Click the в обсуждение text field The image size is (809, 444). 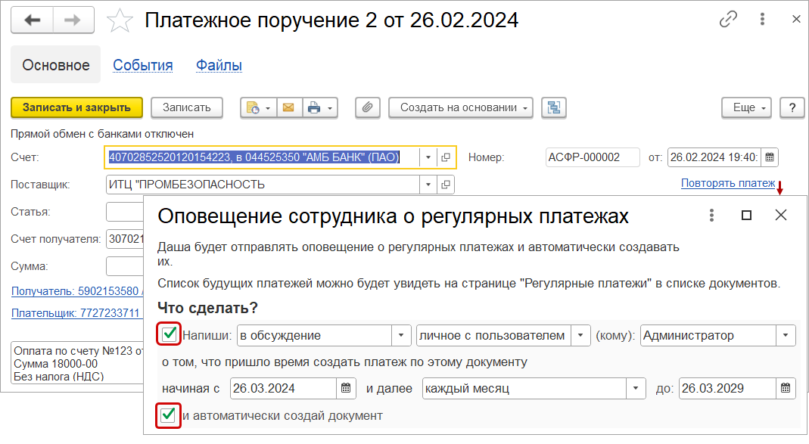pos(315,336)
